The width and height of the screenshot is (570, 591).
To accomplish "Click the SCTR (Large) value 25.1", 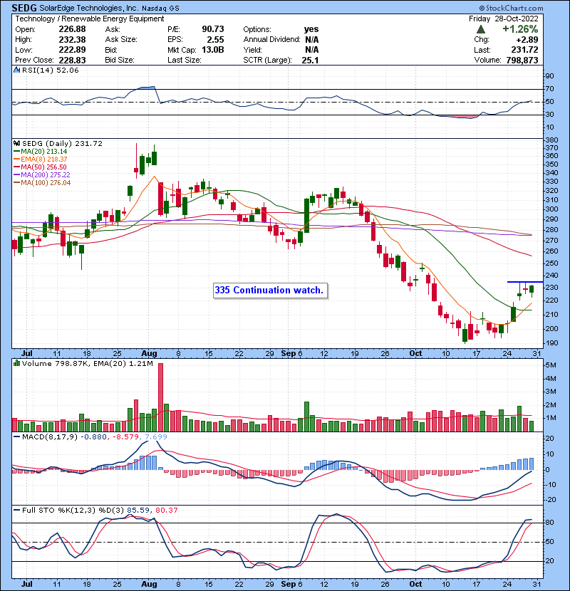I will pyautogui.click(x=310, y=61).
